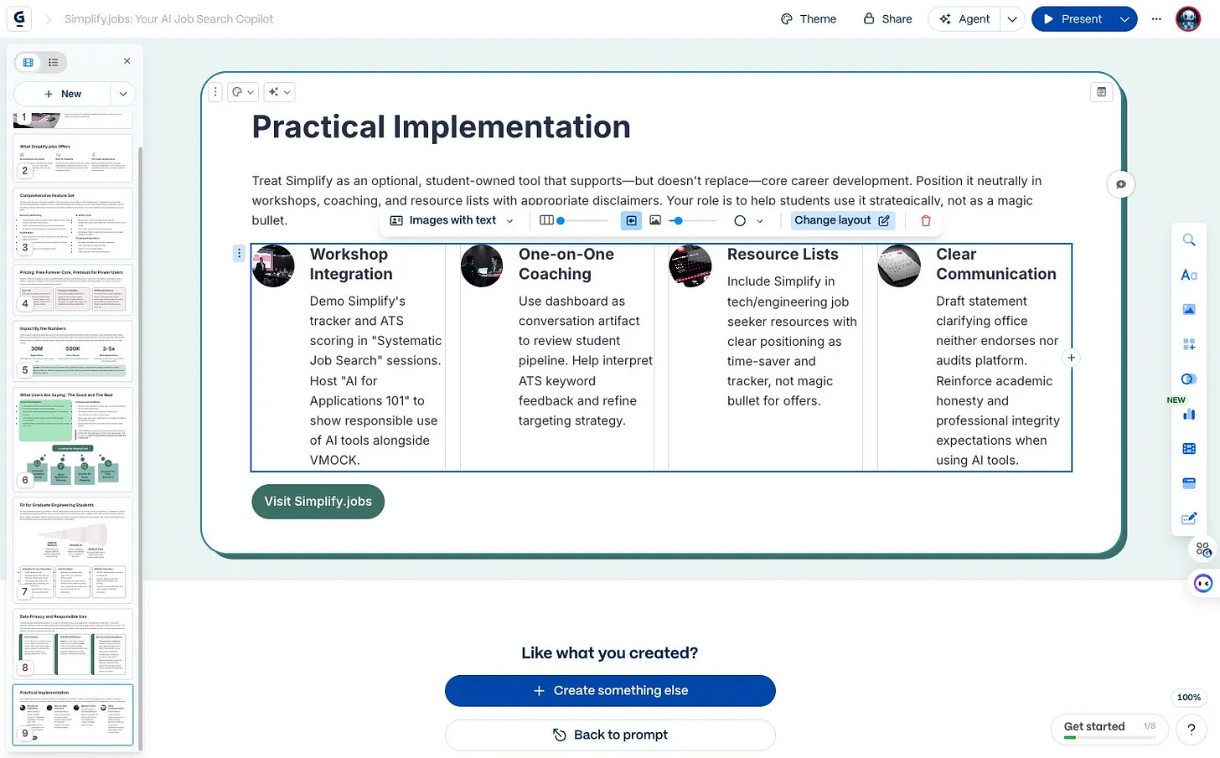The height and width of the screenshot is (758, 1220).
Task: Add a New card
Action: [x=62, y=94]
